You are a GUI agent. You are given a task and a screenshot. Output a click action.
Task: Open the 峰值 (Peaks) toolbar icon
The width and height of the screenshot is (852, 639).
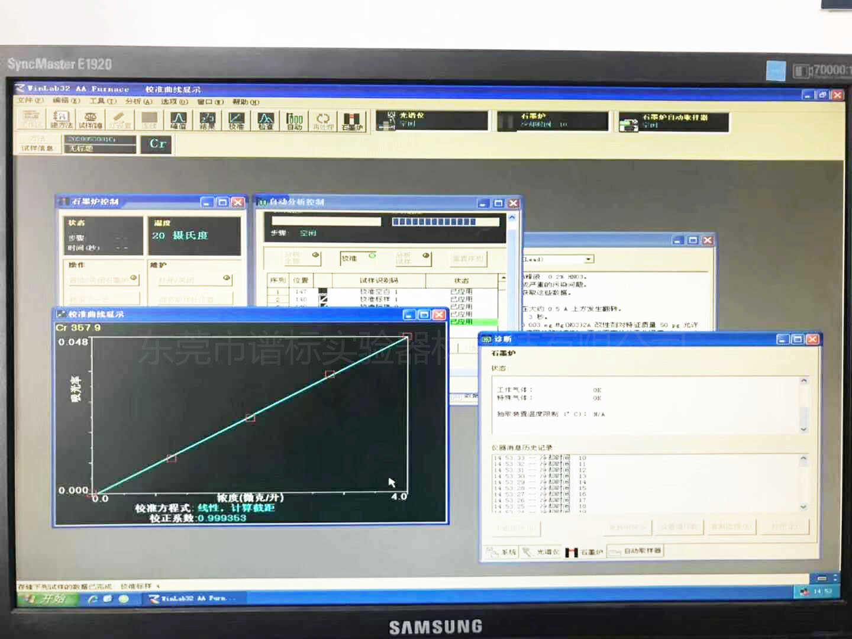coord(178,120)
